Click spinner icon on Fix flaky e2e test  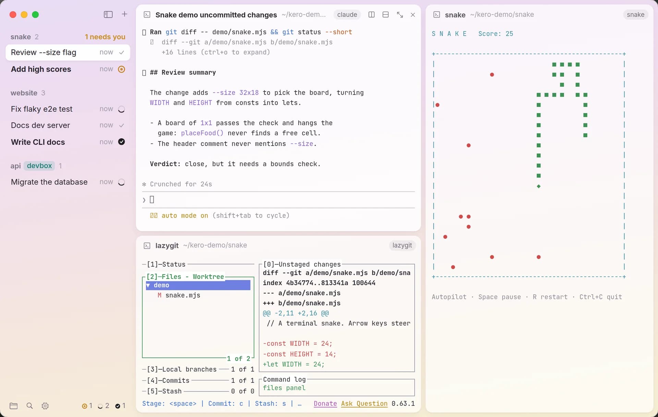pos(121,109)
